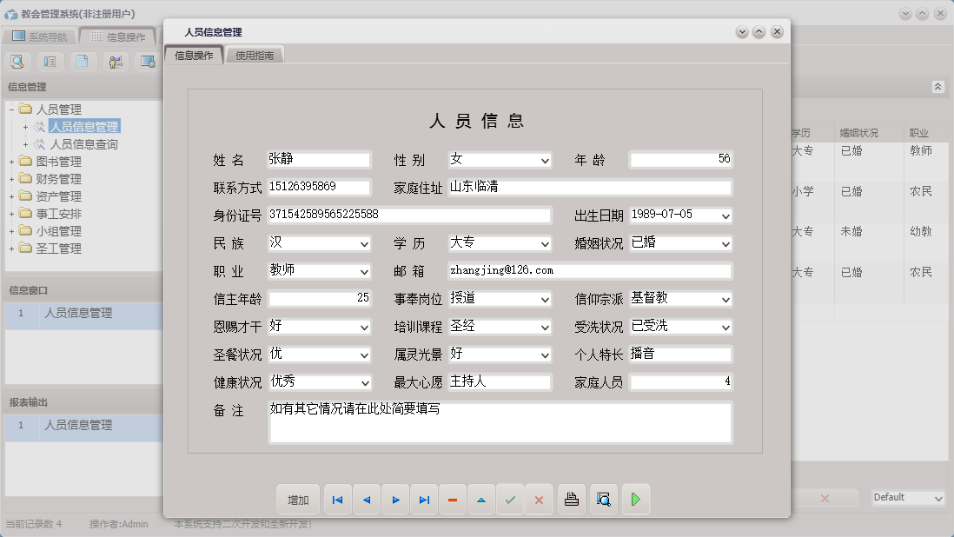This screenshot has width=954, height=537.
Task: Click the green run arrow icon
Action: [x=633, y=499]
